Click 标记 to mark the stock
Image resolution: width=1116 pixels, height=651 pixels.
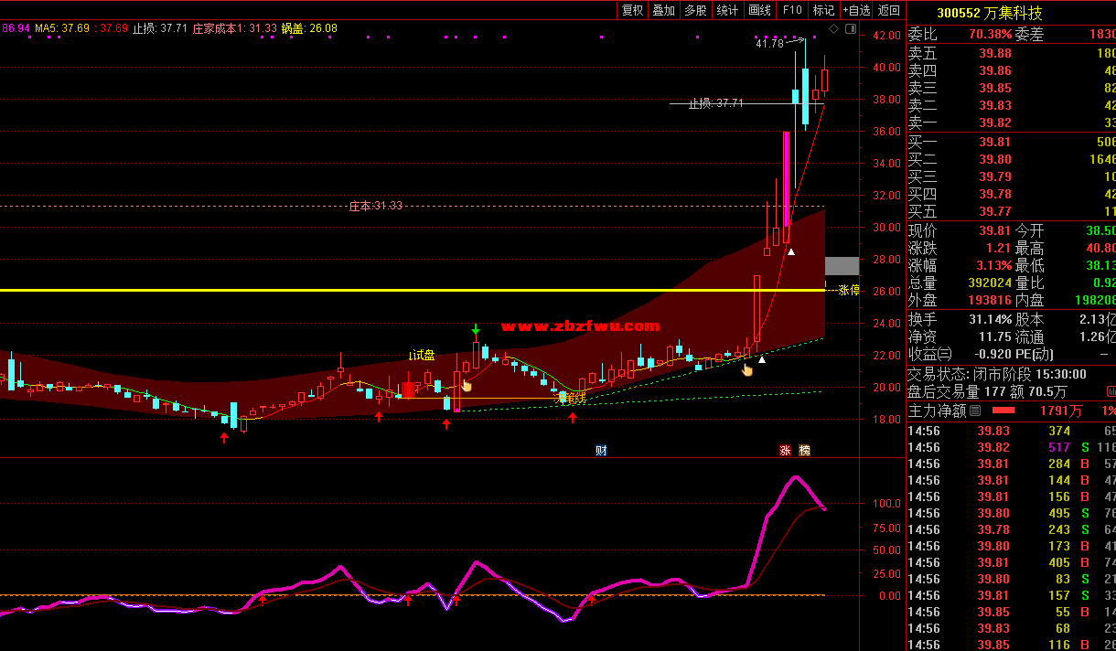(x=823, y=10)
